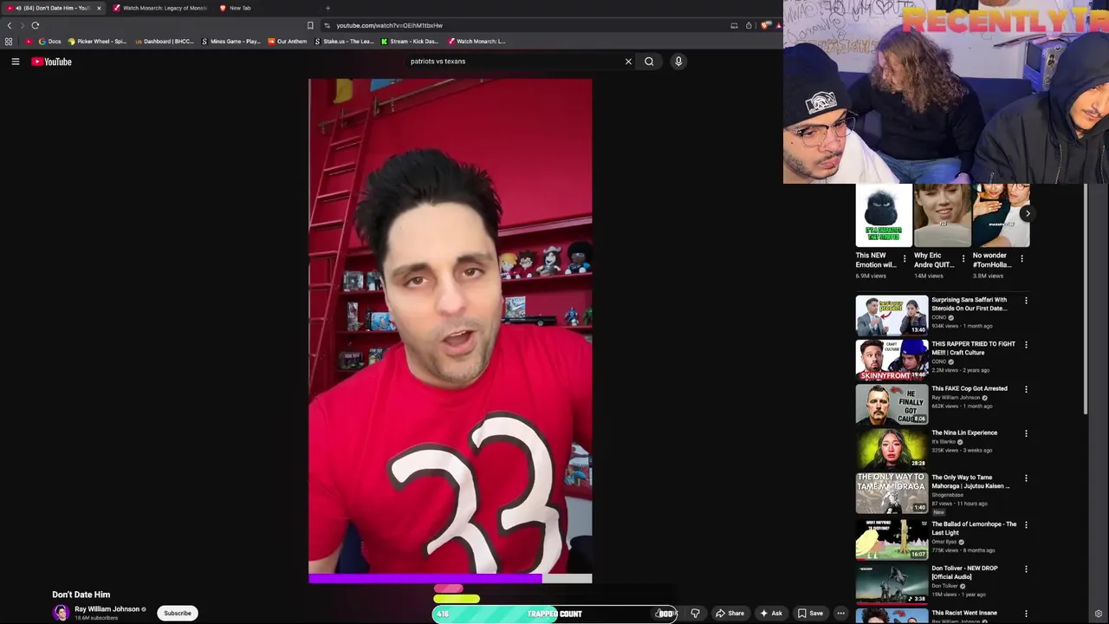Open options for THIS RAPPER TRIED TO FIGHT video

tap(1026, 345)
